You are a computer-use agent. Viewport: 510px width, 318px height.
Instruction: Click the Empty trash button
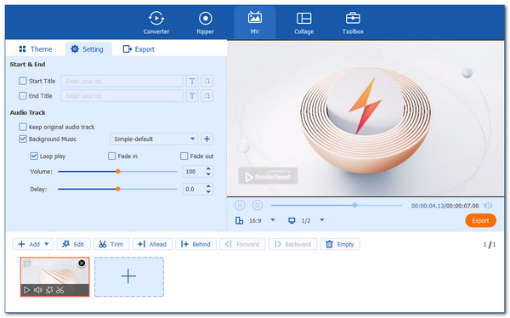(x=340, y=244)
